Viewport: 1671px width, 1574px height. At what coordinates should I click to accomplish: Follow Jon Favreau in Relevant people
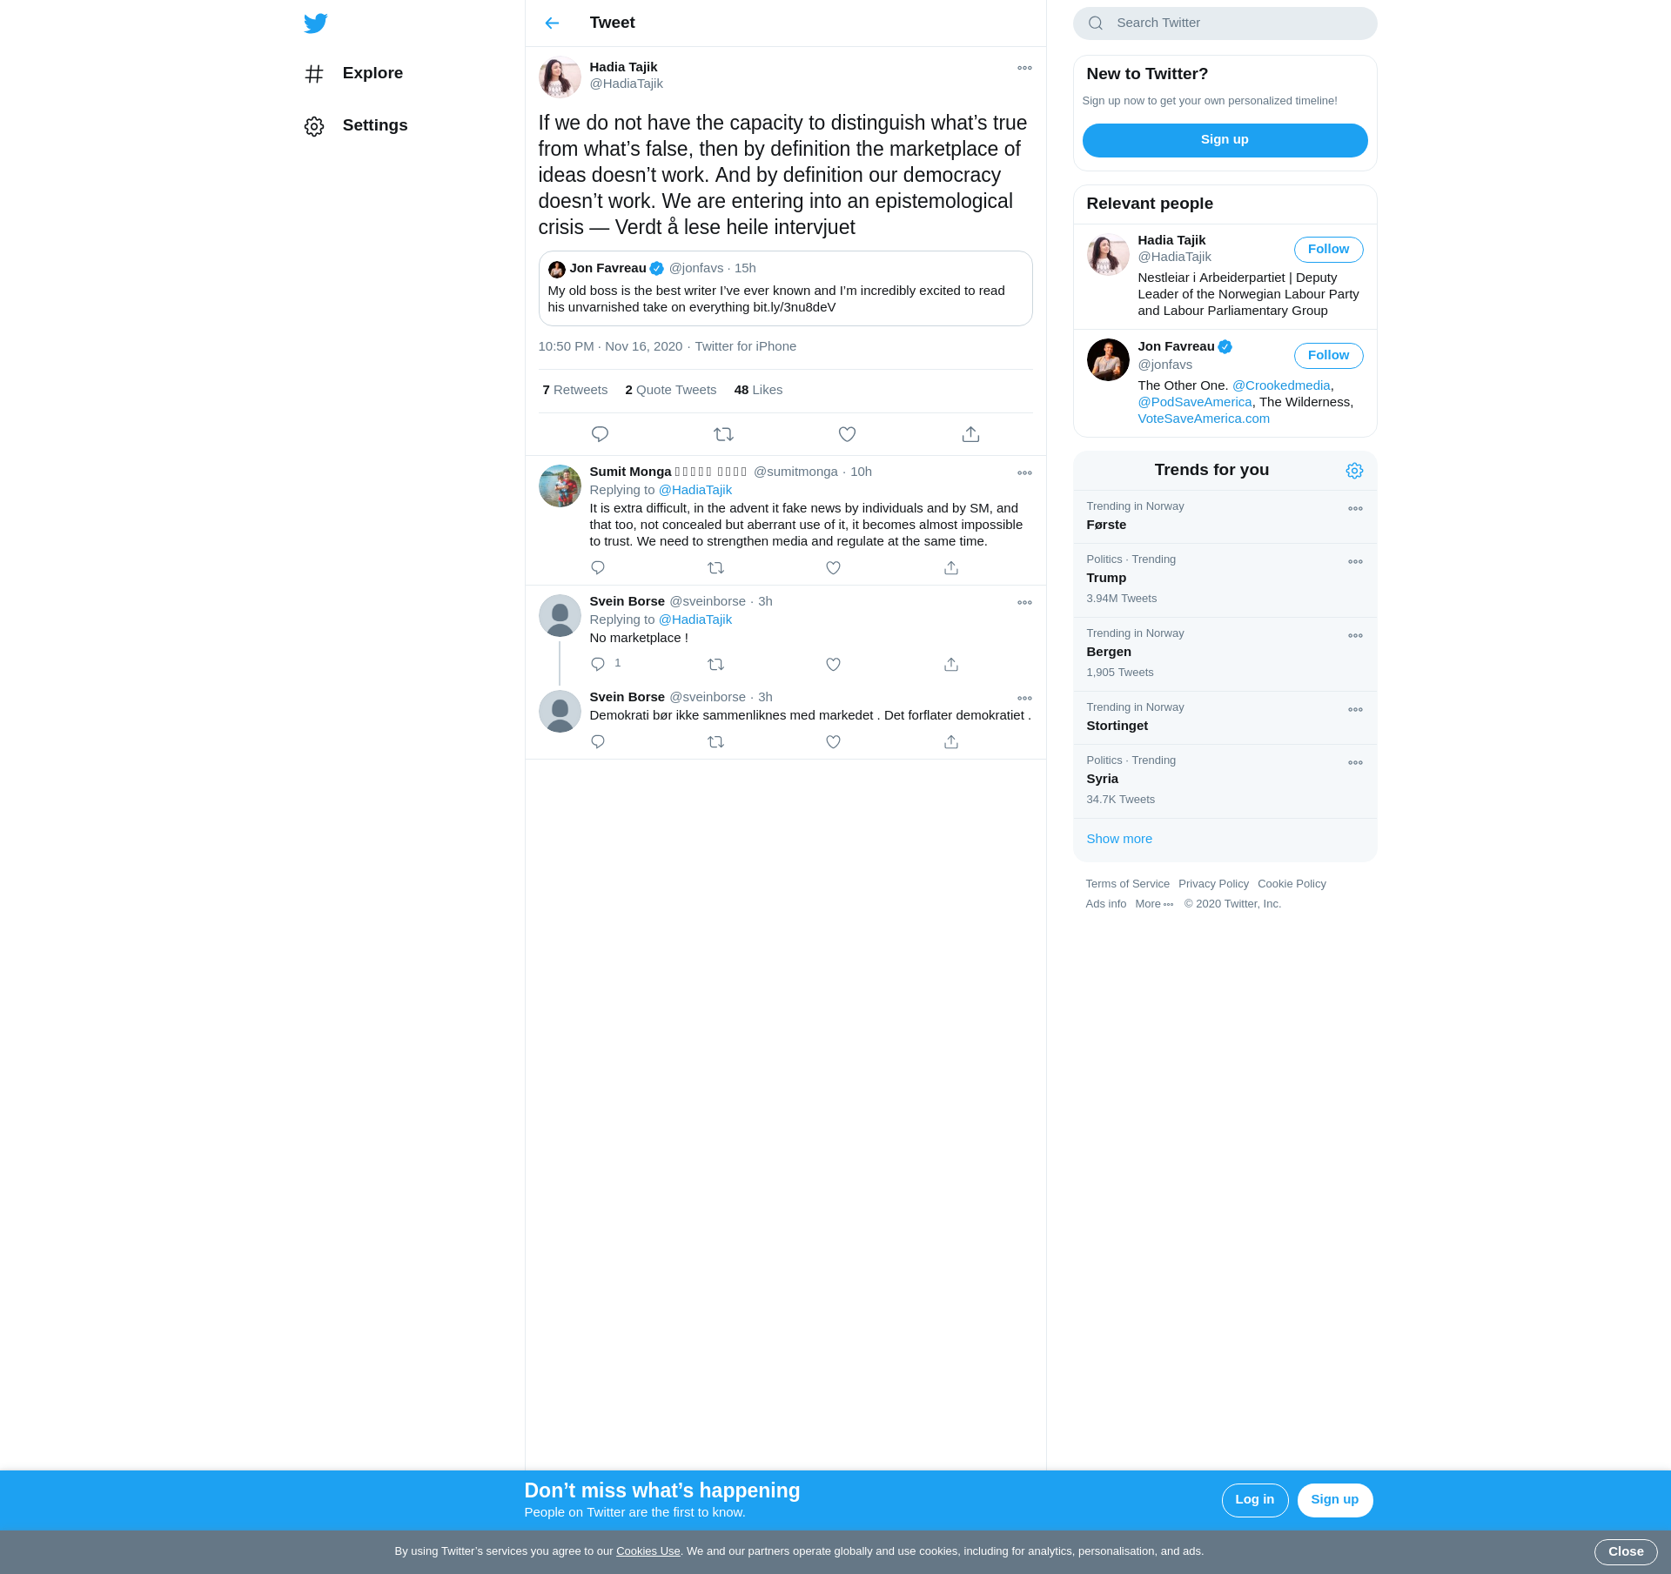(1328, 356)
